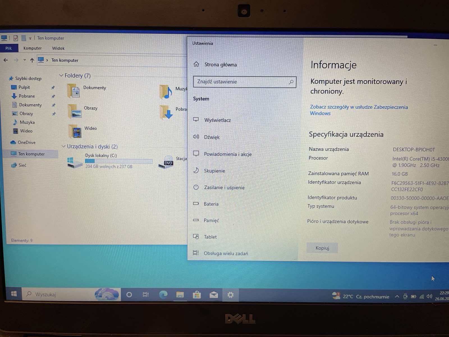Click the C: drive usage bar
Image resolution: width=449 pixels, height=337 pixels.
tap(119, 161)
